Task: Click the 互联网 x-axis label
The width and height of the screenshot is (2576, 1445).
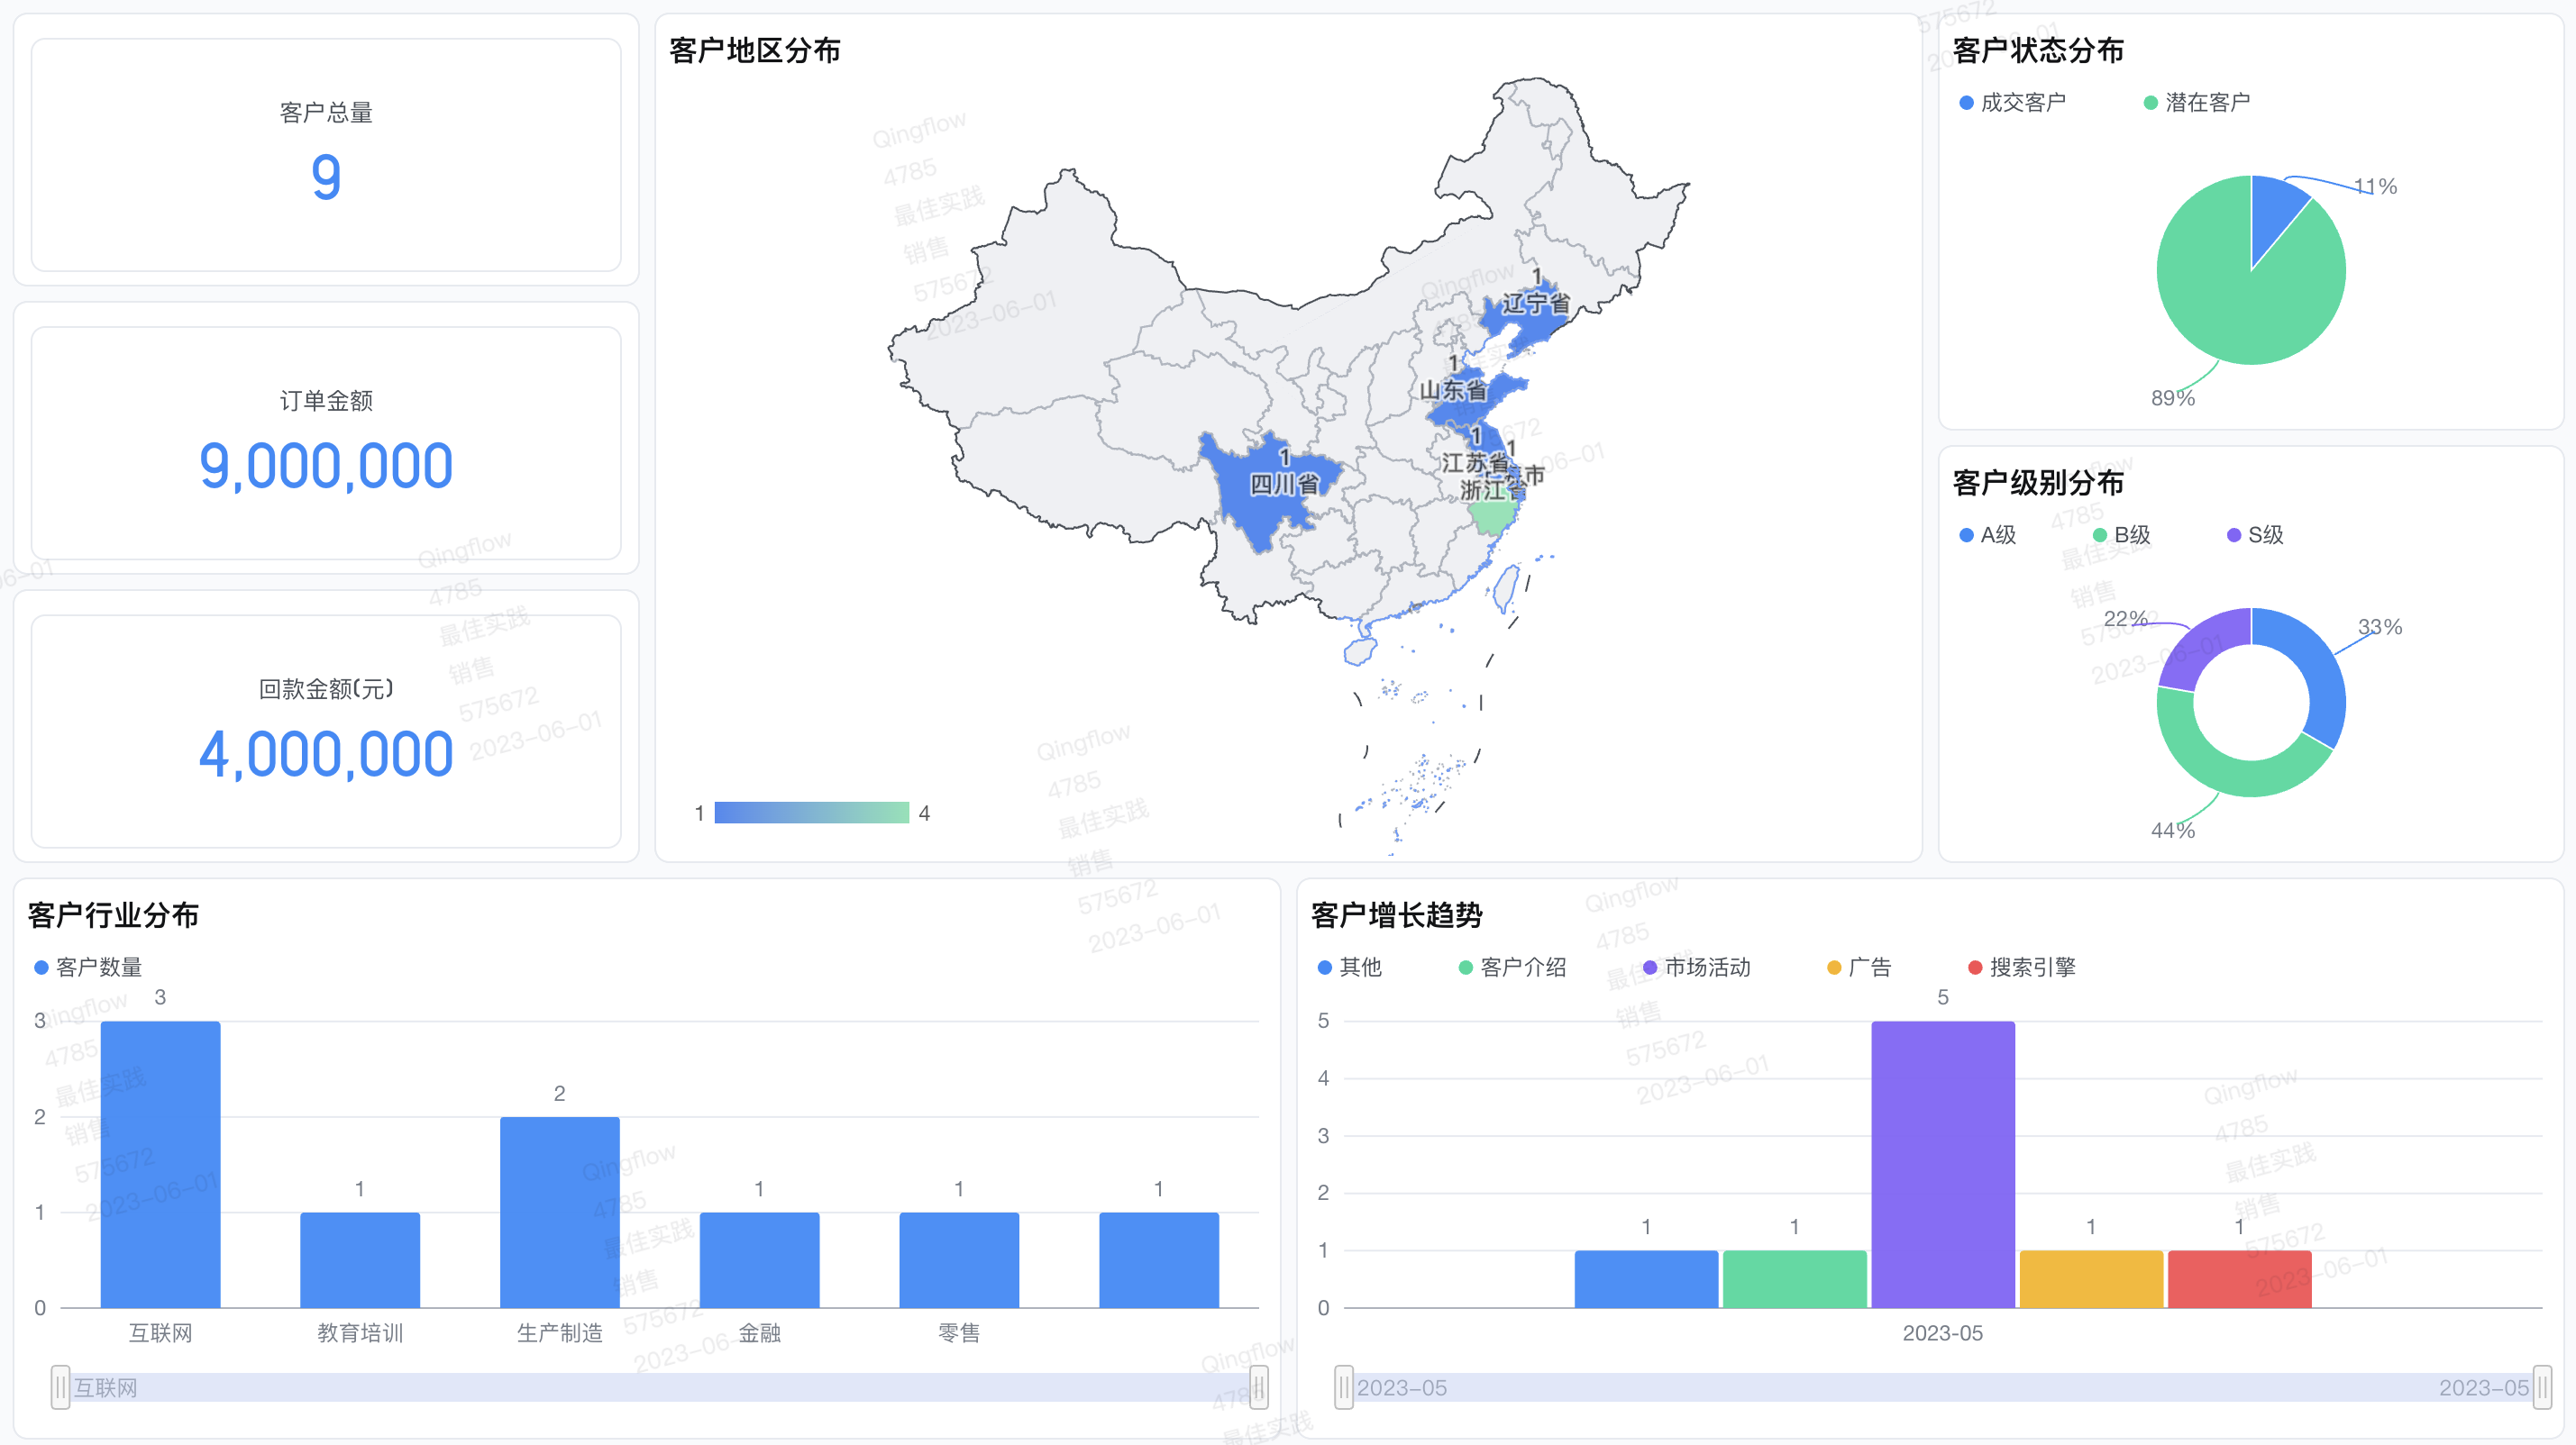Action: point(160,1333)
